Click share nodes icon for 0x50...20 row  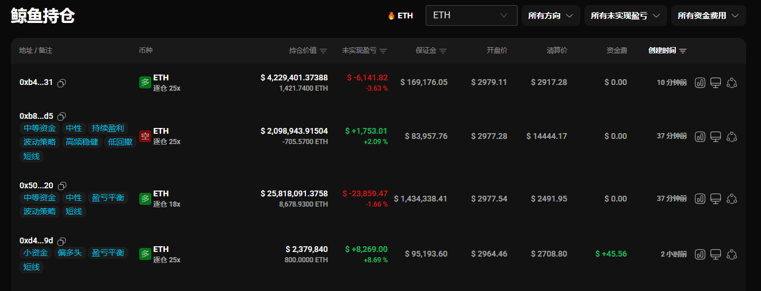[732, 199]
